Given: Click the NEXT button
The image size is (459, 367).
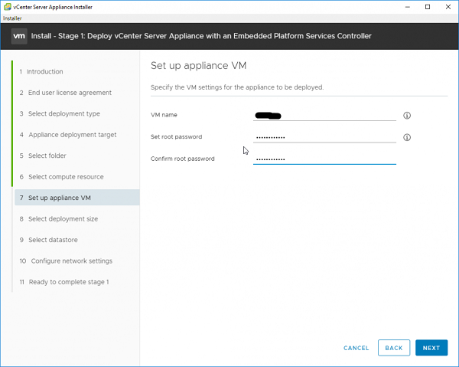Looking at the screenshot, I should (431, 348).
